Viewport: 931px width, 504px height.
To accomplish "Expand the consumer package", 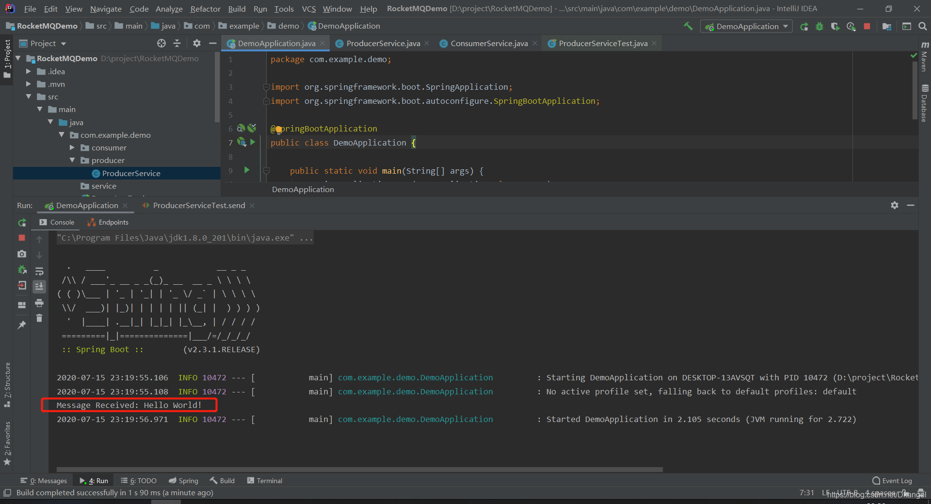I will (x=72, y=147).
